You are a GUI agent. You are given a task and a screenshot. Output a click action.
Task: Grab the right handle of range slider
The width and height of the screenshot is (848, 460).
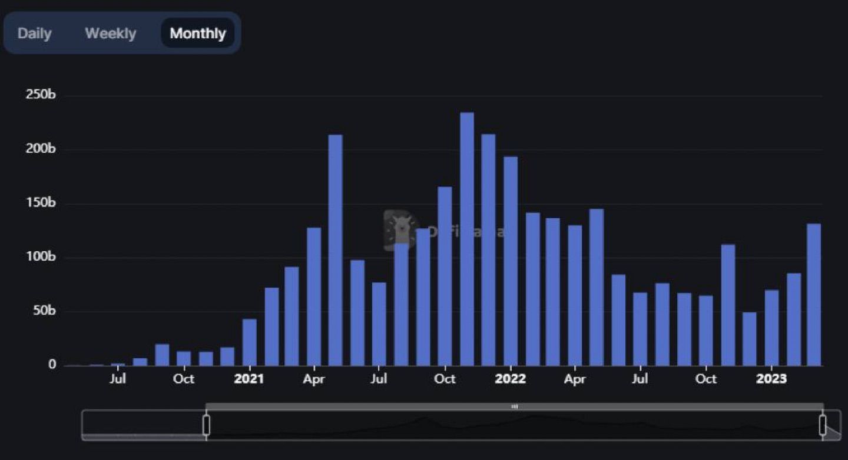tap(823, 425)
